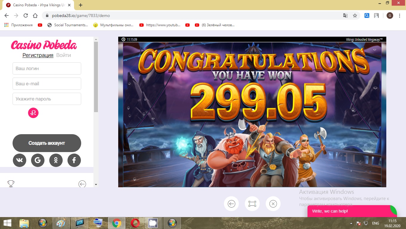Open the network tray icon
The height and width of the screenshot is (229, 406).
click(x=366, y=223)
